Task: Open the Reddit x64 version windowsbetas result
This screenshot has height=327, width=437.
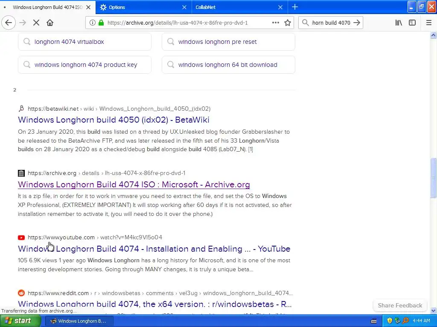Action: [154, 304]
